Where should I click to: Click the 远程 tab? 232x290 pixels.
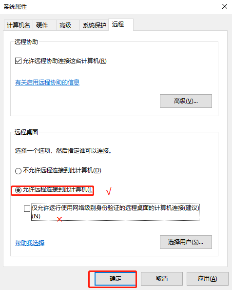(121, 24)
